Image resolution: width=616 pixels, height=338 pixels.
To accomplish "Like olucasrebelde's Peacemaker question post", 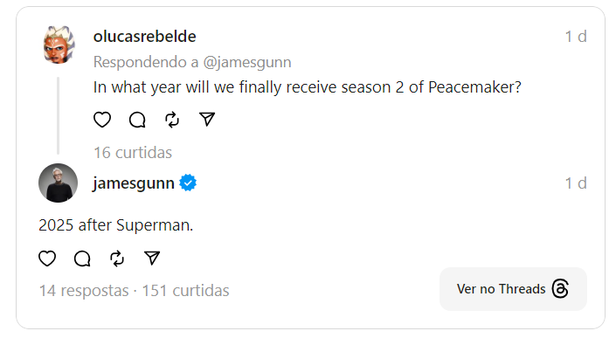I will click(x=102, y=120).
